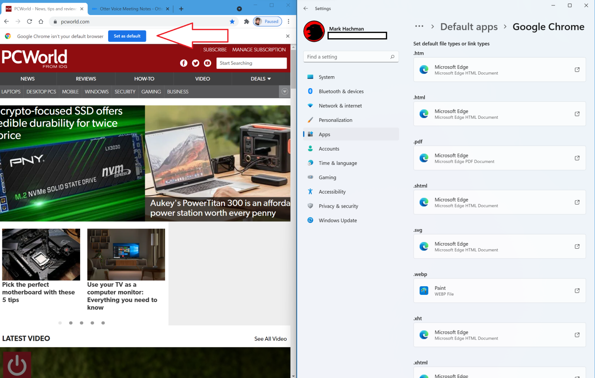Click the Twitter icon in the PCWorld header

(x=196, y=63)
